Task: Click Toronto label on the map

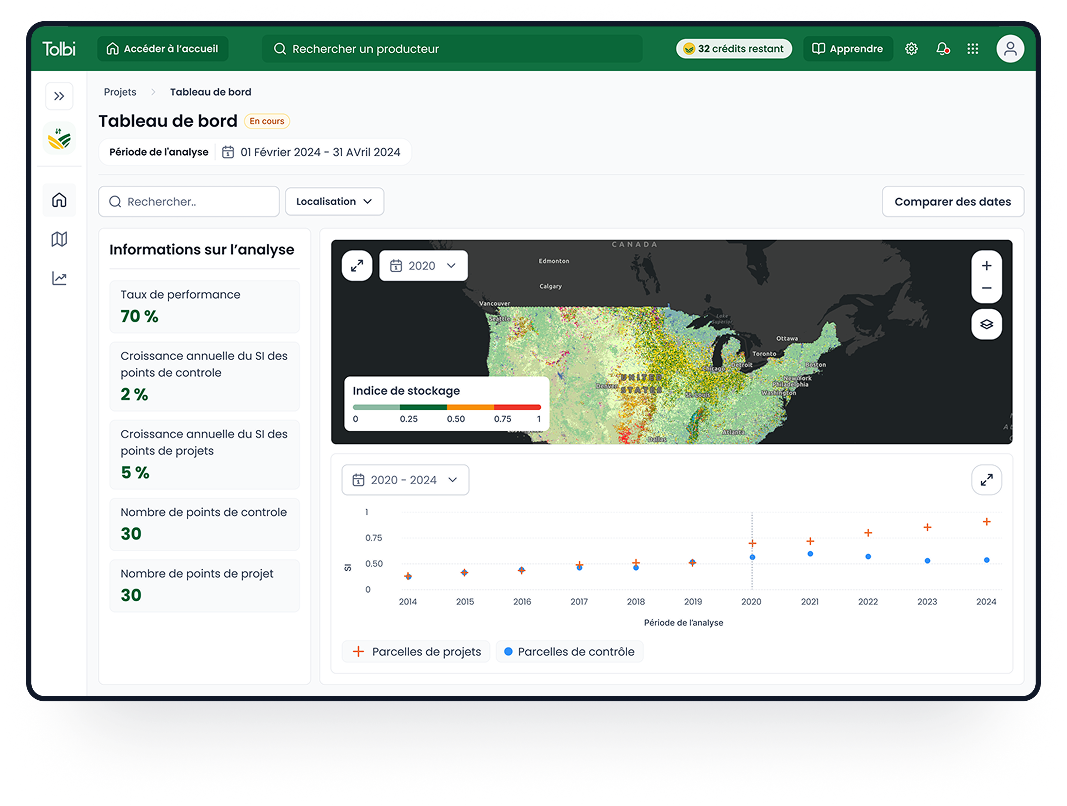Action: pyautogui.click(x=764, y=353)
